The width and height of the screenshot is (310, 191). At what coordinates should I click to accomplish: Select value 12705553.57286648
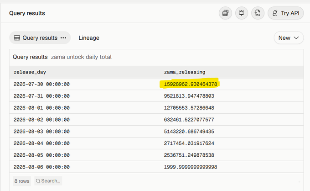pos(189,108)
